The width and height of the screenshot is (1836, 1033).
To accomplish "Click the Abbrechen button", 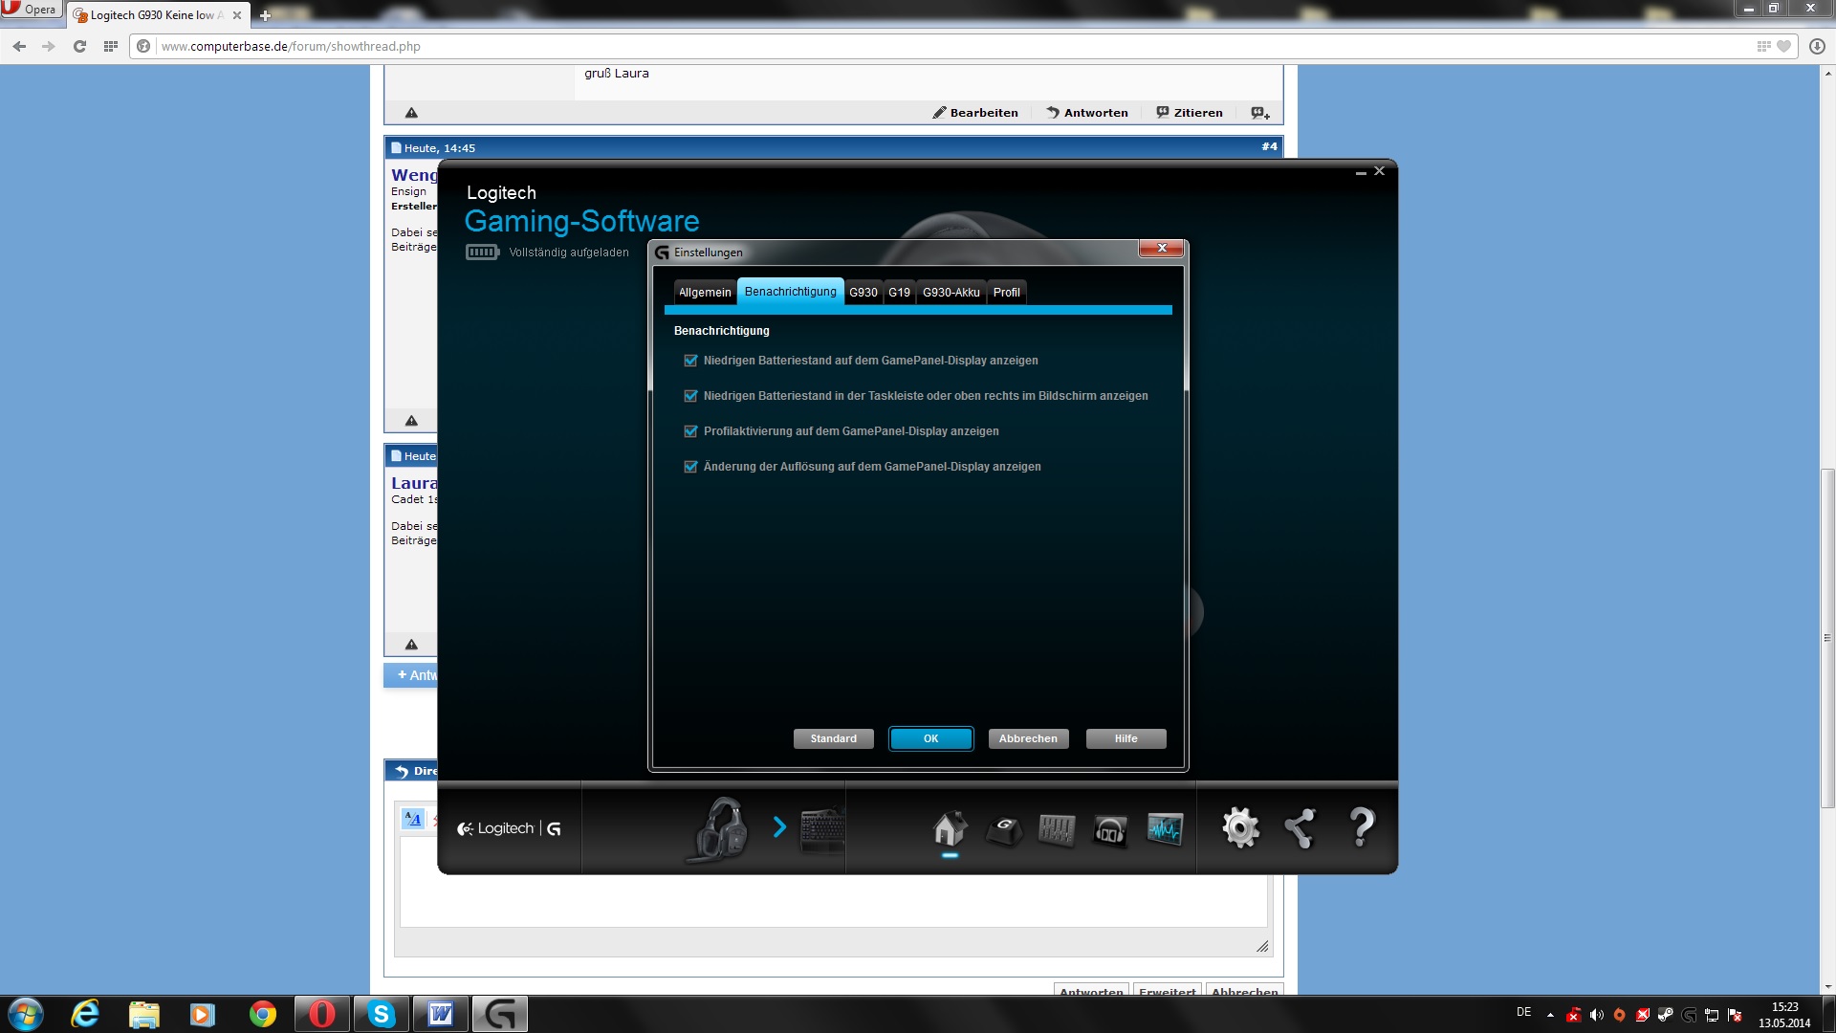I will [x=1028, y=738].
